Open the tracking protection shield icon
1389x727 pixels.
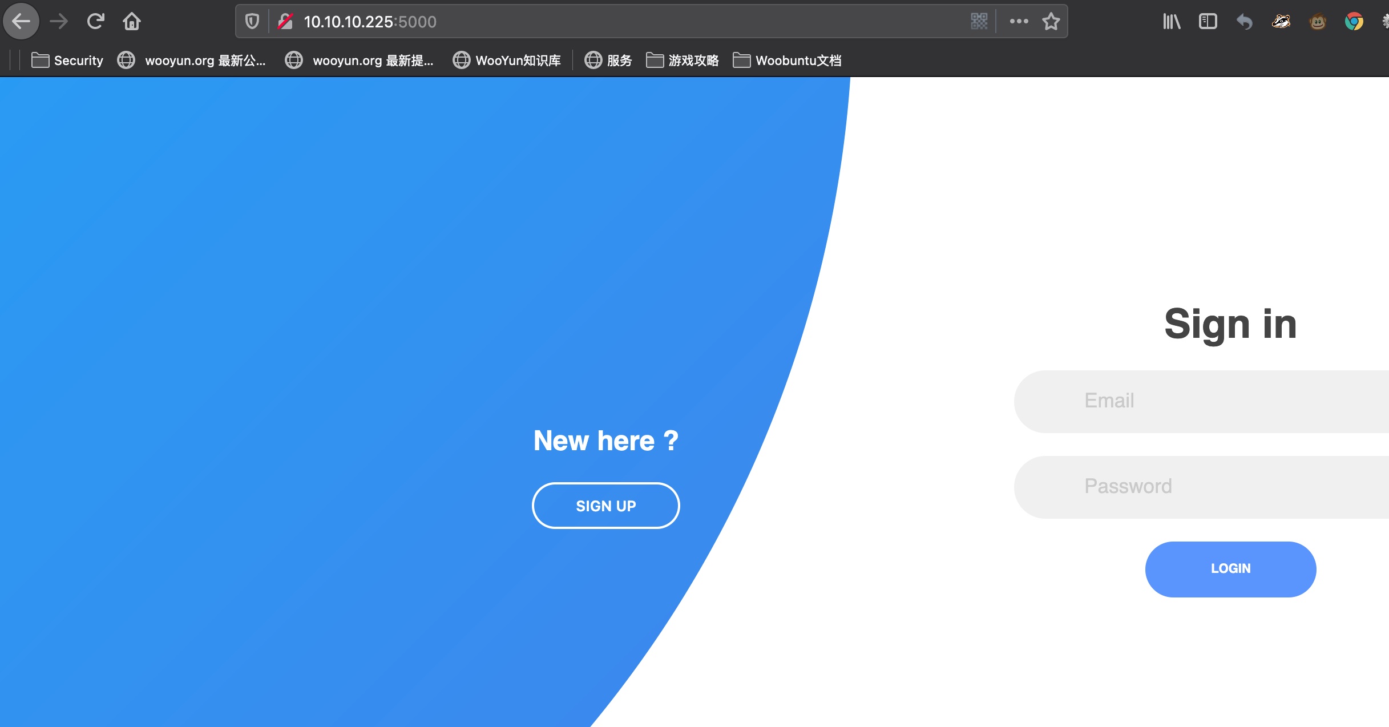tap(252, 22)
